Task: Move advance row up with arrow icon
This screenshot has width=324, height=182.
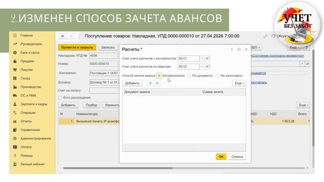Action: pos(150,83)
